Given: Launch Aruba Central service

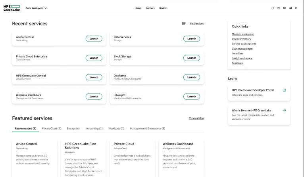Looking at the screenshot, I should [x=94, y=39].
